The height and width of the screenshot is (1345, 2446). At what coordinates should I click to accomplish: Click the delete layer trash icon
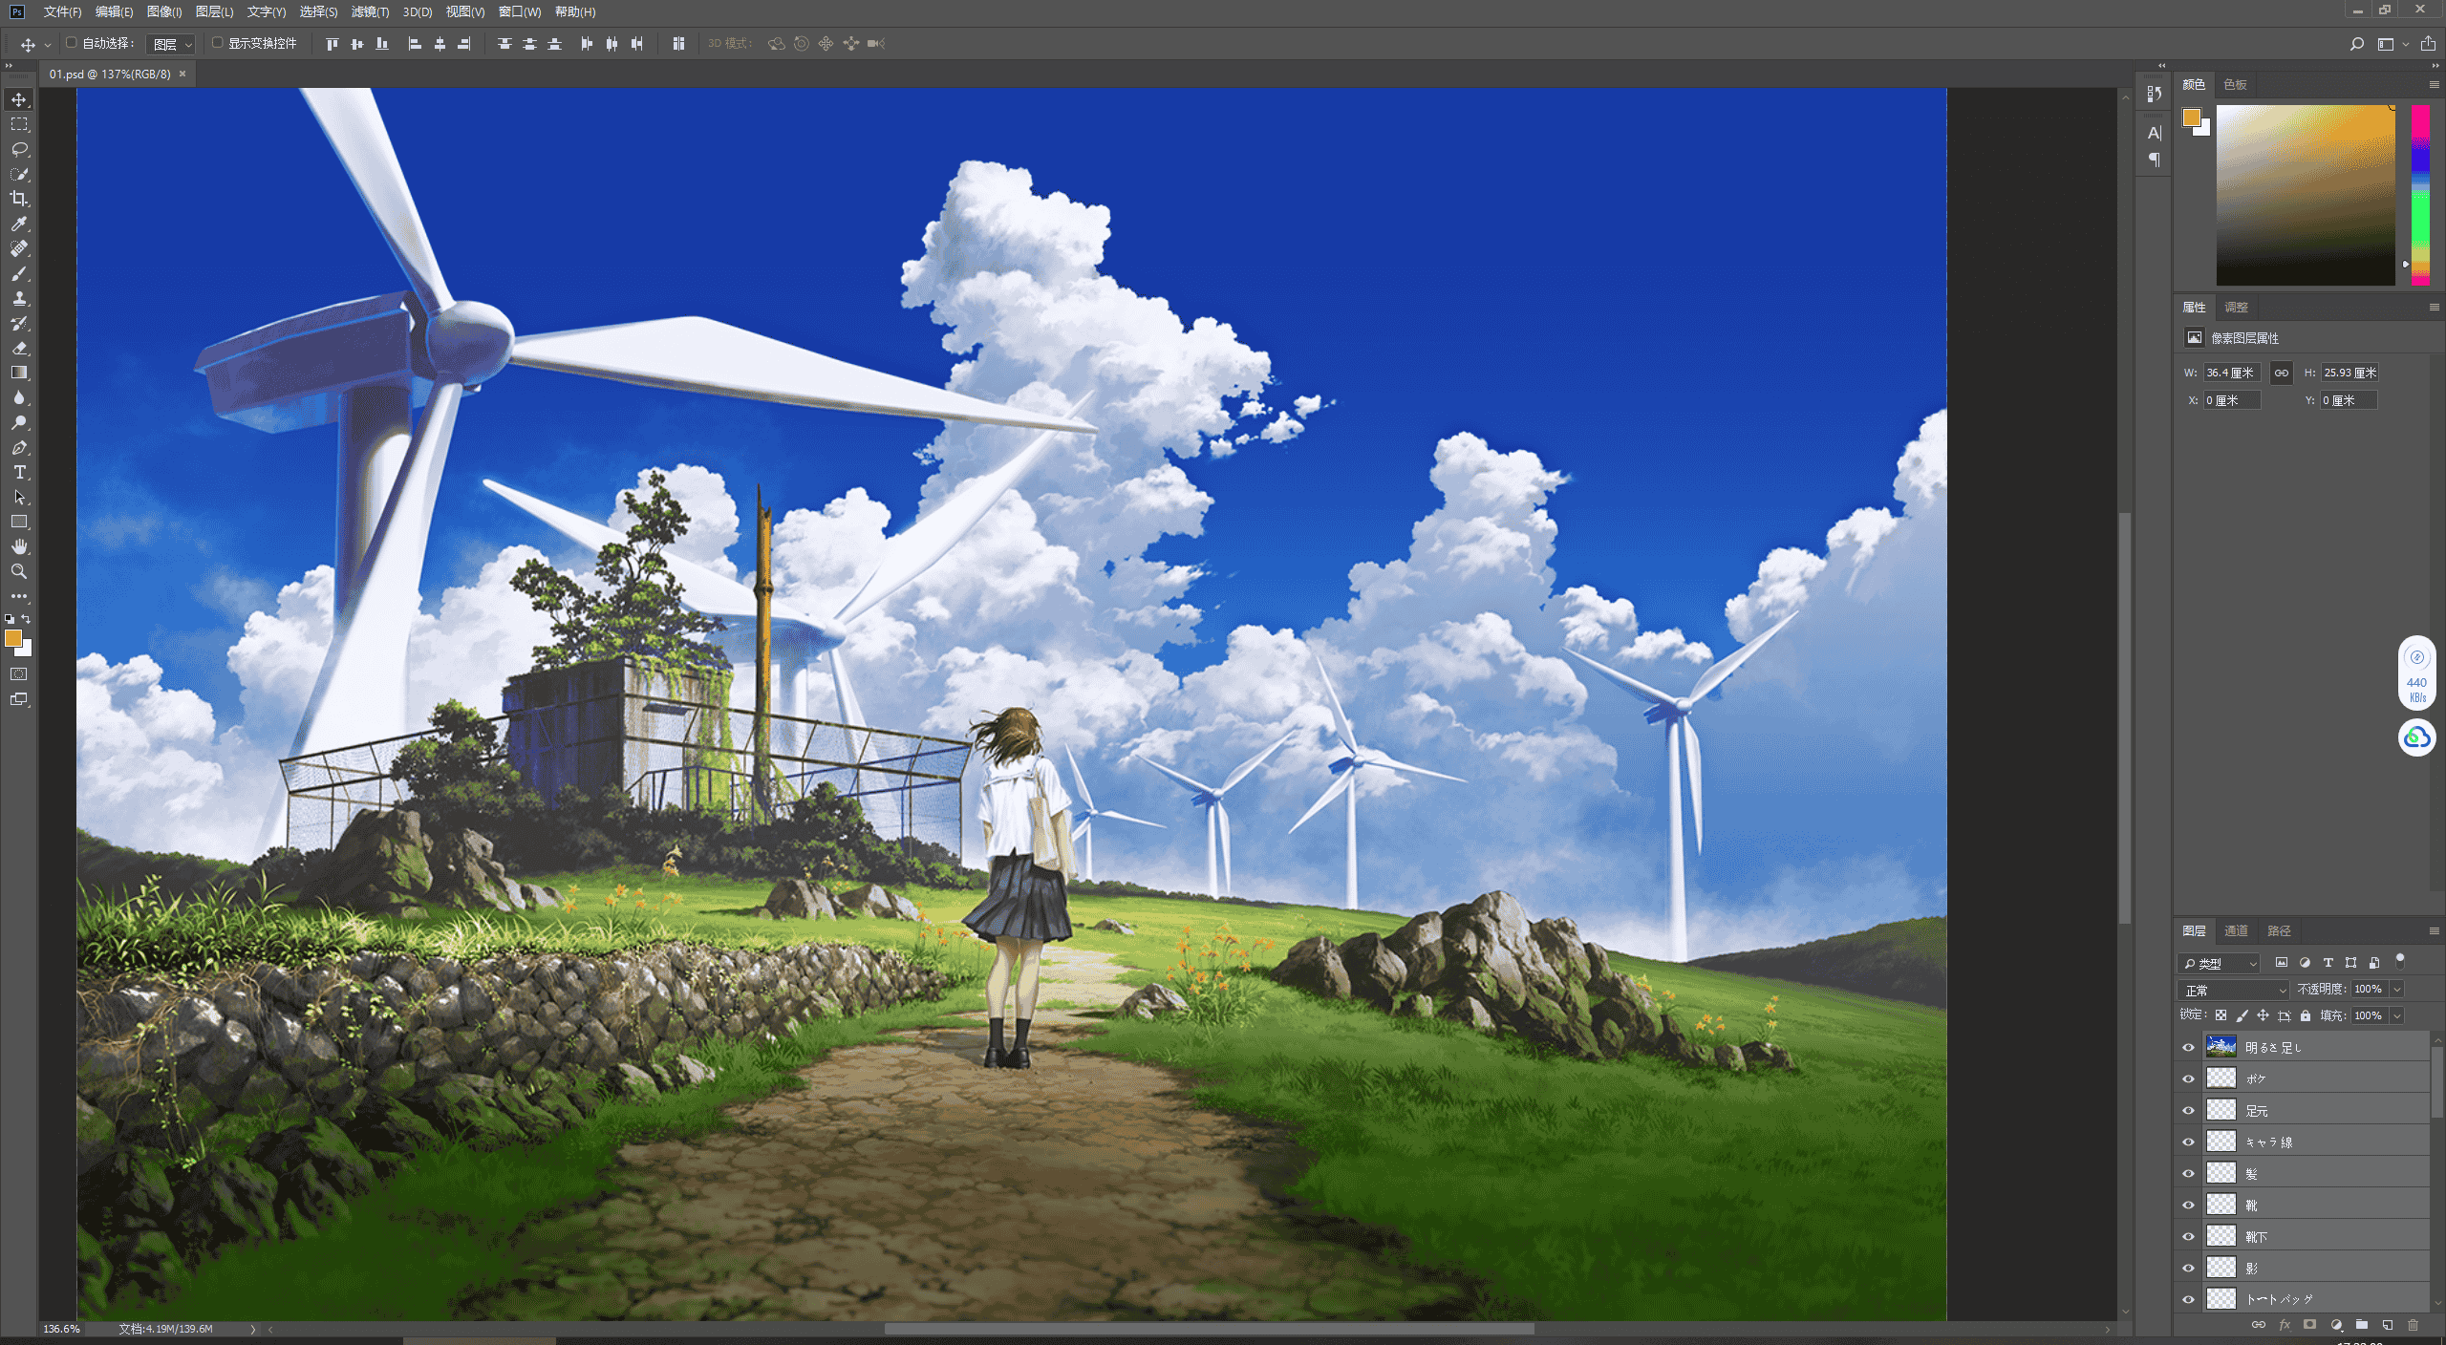pos(2413,1325)
